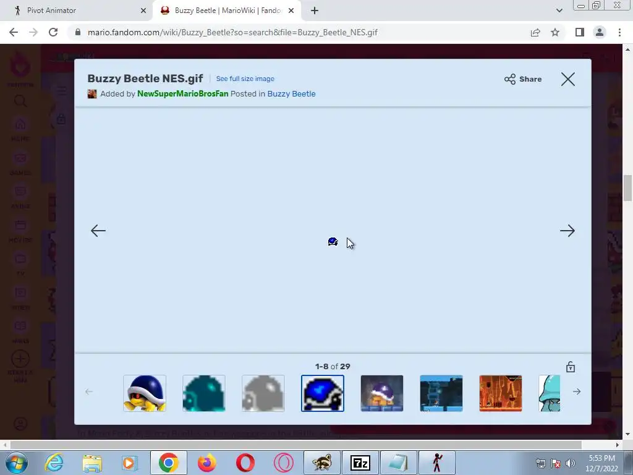This screenshot has width=633, height=475.
Task: Select the dark blue level screenshot thumbnail
Action: tap(441, 393)
